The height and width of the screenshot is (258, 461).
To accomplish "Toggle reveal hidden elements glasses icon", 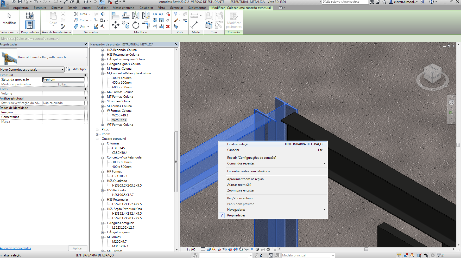I will click(x=247, y=249).
